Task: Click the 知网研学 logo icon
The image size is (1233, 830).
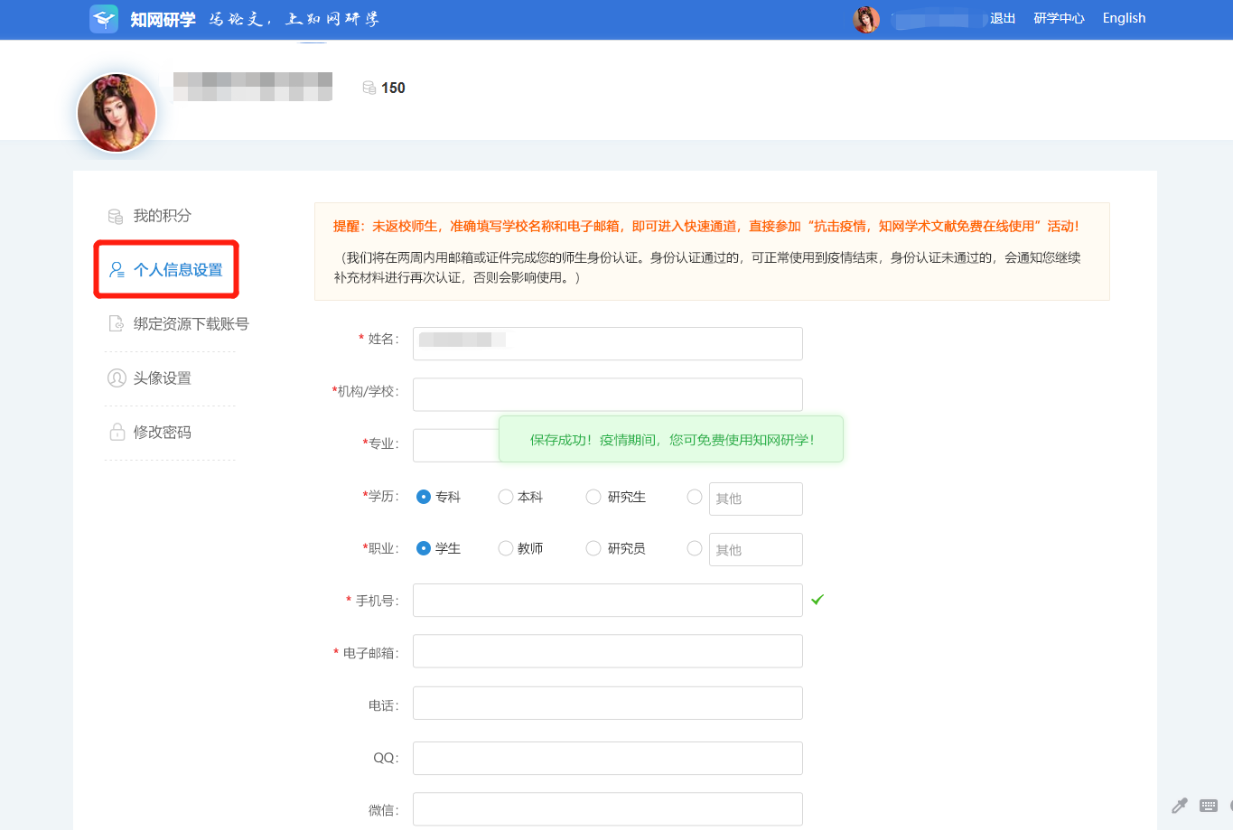Action: pos(104,19)
